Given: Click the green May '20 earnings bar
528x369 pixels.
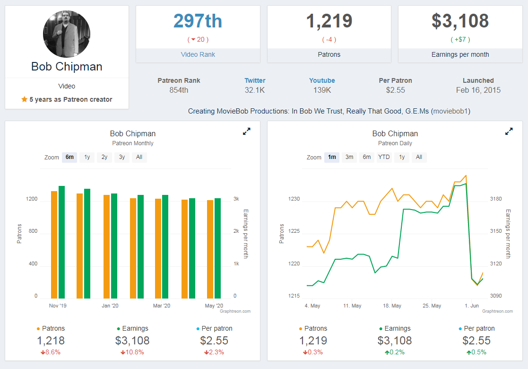Looking at the screenshot, I should click(217, 248).
